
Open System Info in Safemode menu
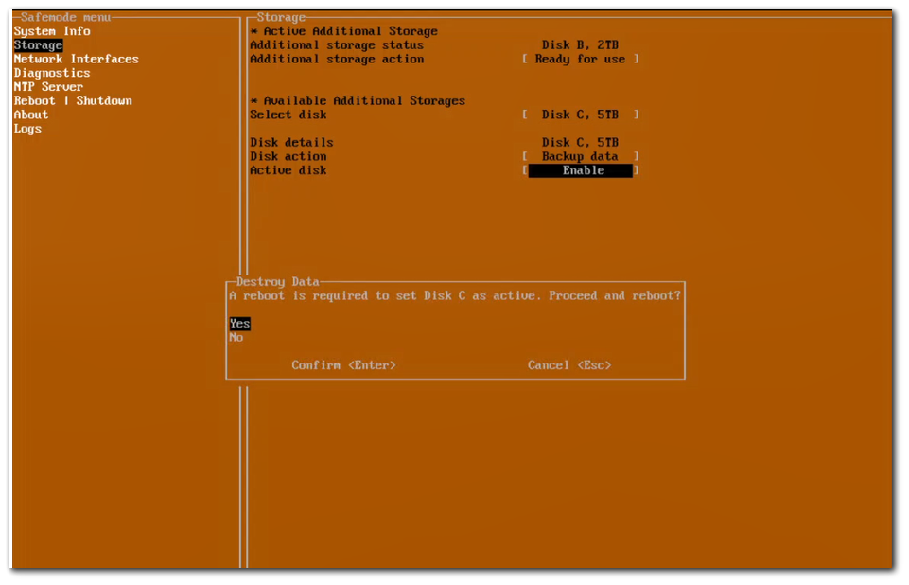[52, 31]
